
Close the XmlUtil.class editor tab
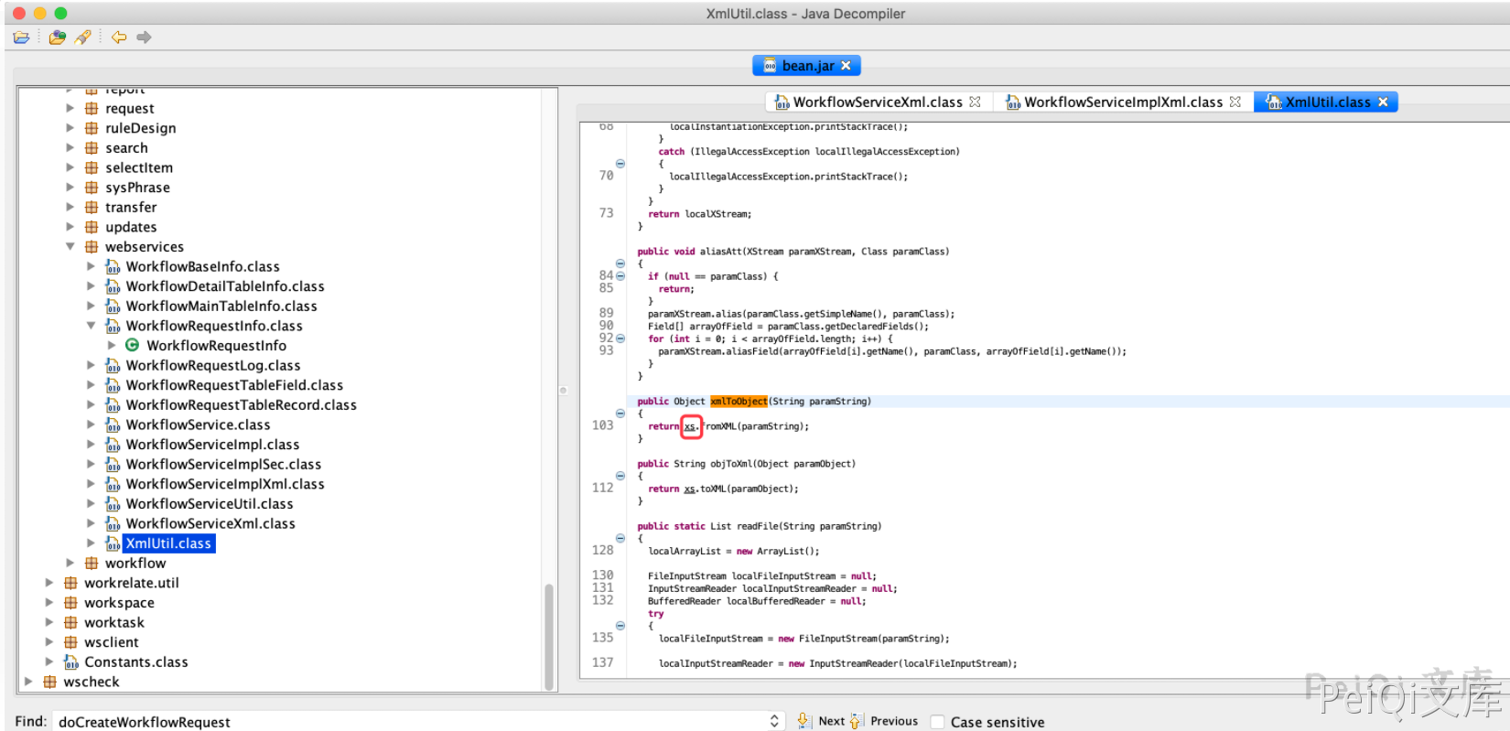pyautogui.click(x=1383, y=102)
